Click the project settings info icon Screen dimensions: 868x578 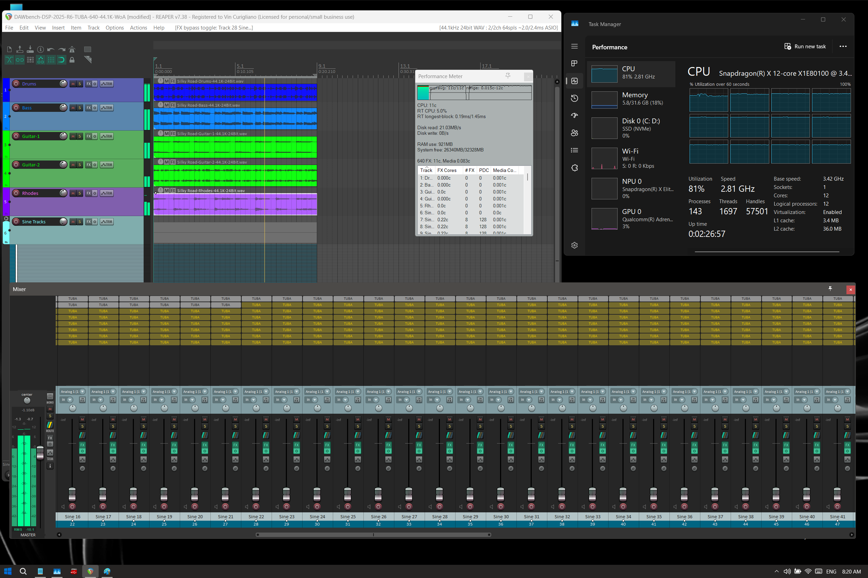tap(41, 49)
